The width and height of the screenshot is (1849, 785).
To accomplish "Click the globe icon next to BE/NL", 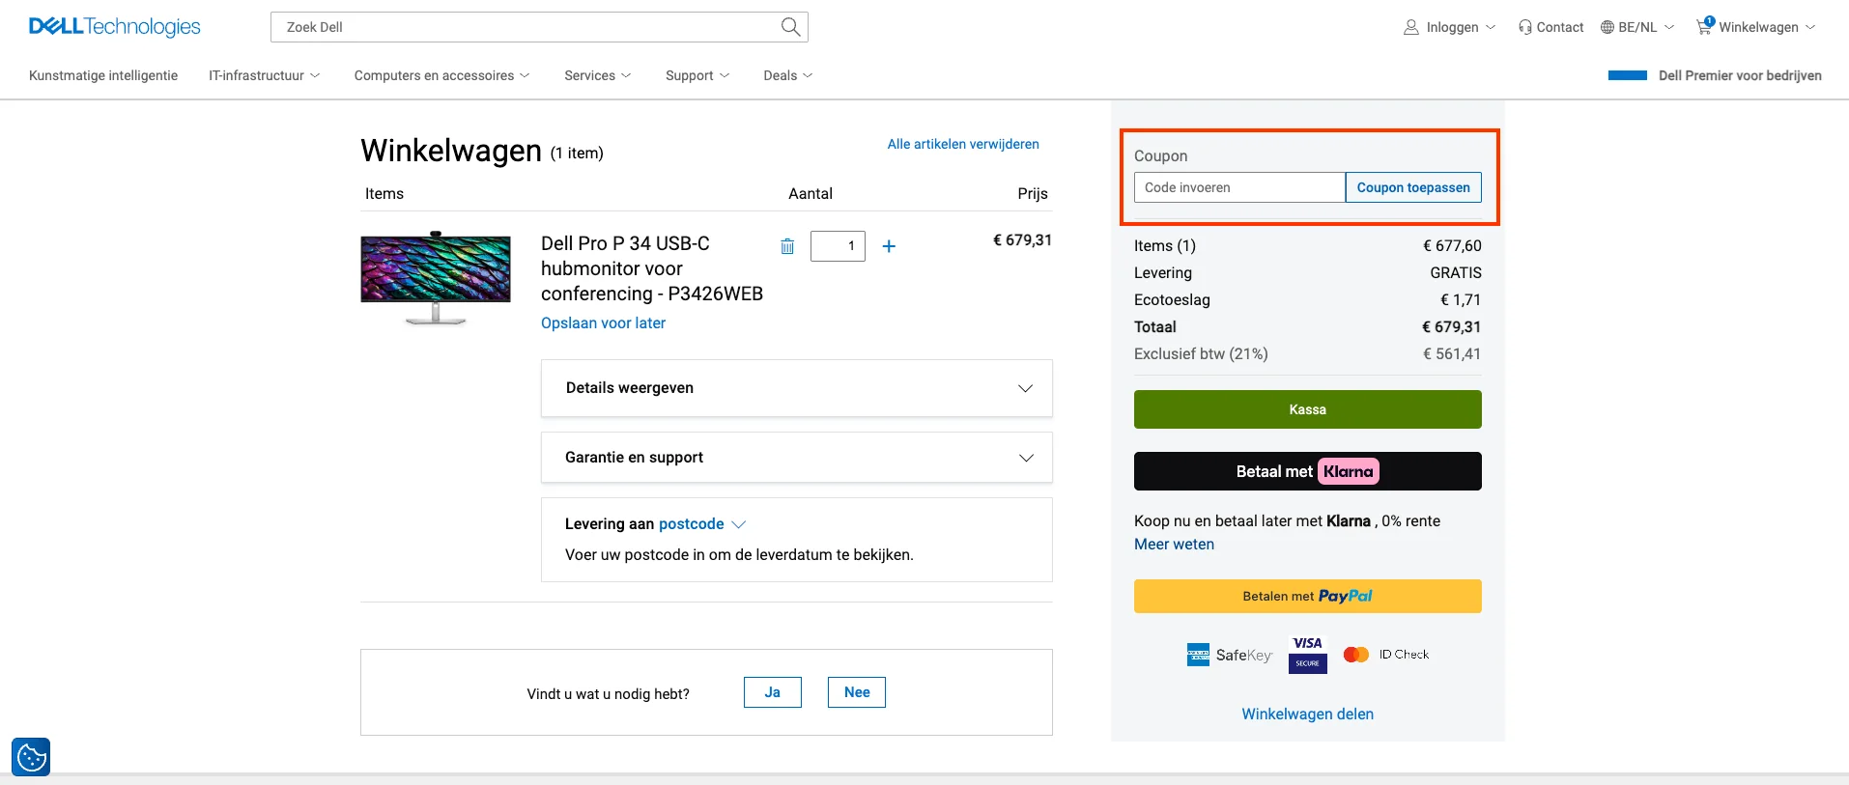I will point(1607,27).
